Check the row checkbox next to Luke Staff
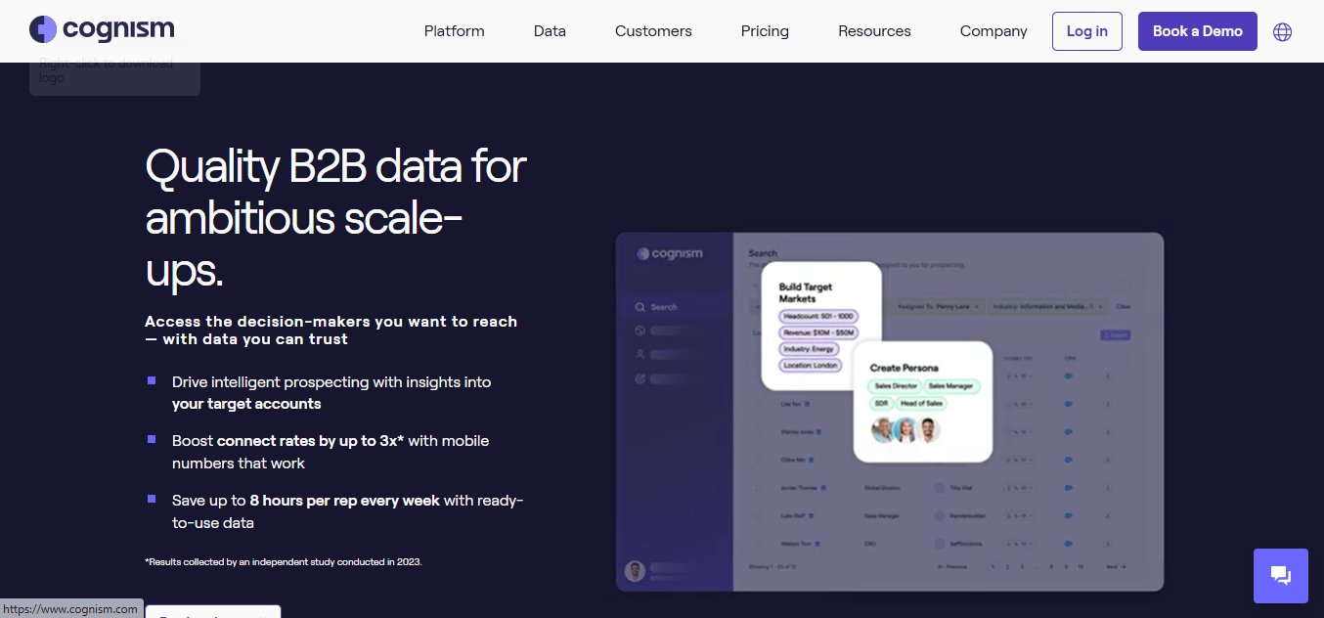This screenshot has width=1324, height=618. [758, 515]
